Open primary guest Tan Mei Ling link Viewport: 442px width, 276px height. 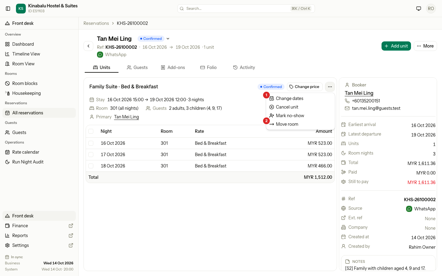(x=126, y=117)
